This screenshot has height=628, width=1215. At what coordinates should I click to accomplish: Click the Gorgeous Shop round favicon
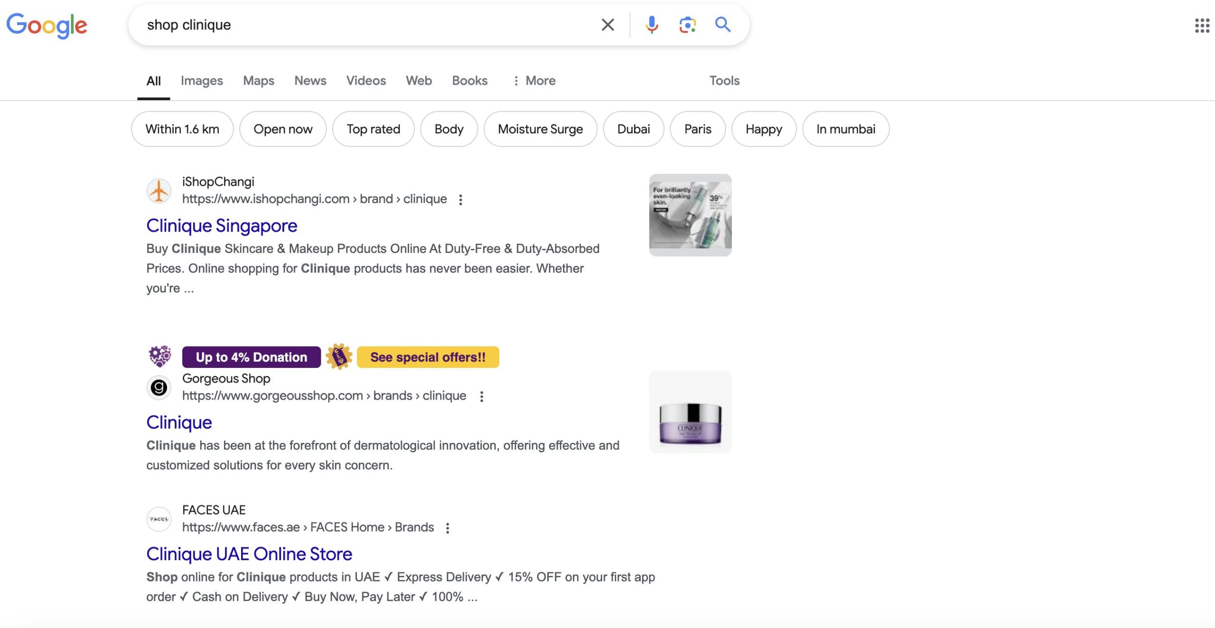[159, 388]
